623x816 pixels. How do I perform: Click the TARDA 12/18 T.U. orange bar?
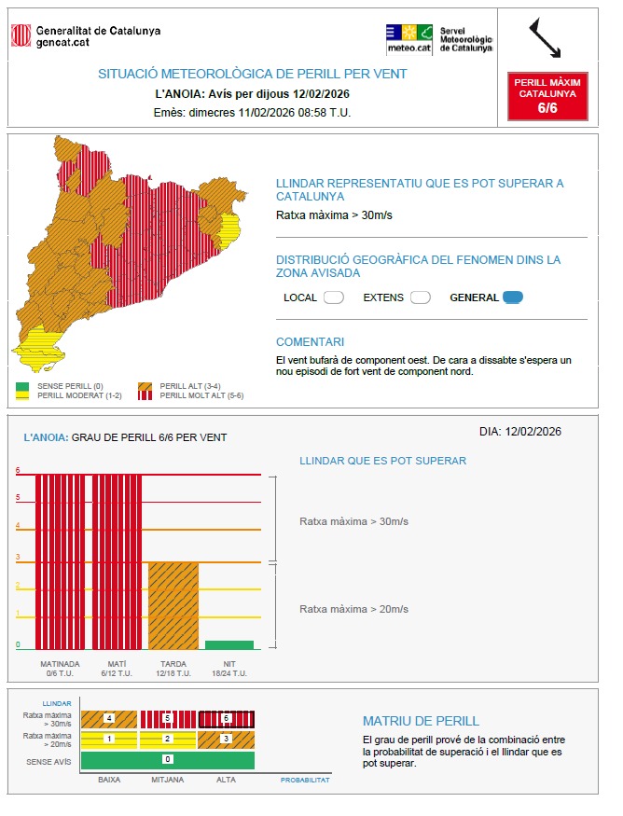(173, 606)
